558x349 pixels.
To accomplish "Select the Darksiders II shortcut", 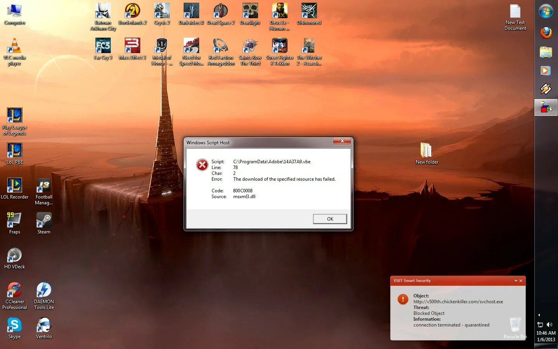I will pyautogui.click(x=191, y=14).
